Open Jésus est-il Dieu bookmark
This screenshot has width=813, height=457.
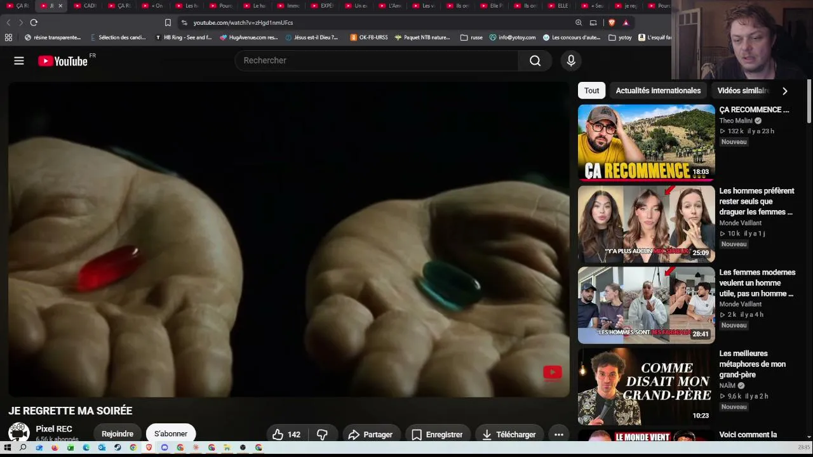[x=312, y=37]
